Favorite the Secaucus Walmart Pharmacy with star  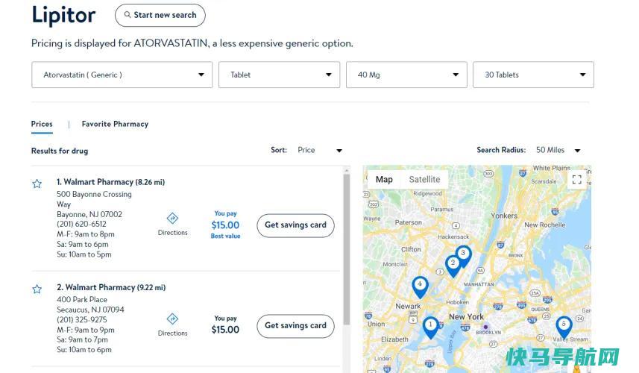pos(37,289)
